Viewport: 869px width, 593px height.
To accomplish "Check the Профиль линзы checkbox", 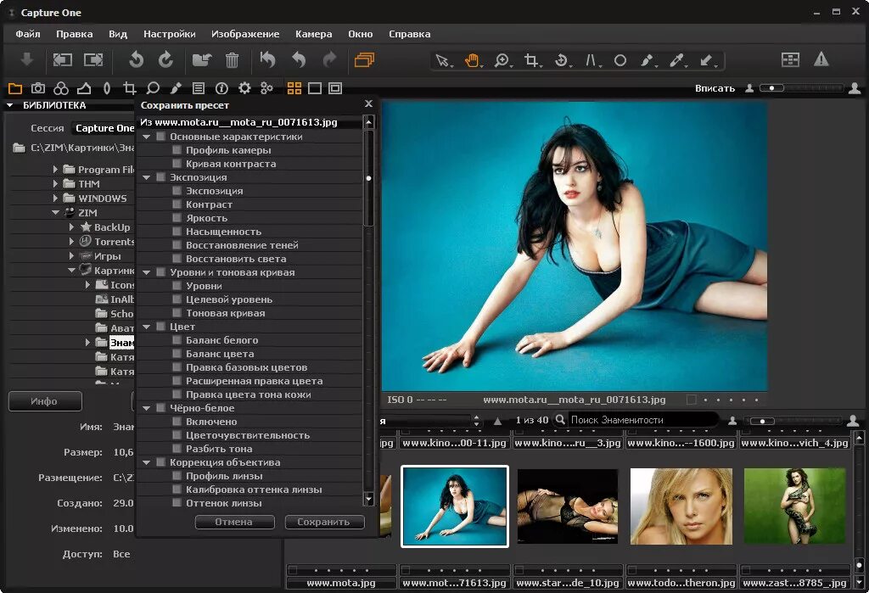I will click(177, 476).
